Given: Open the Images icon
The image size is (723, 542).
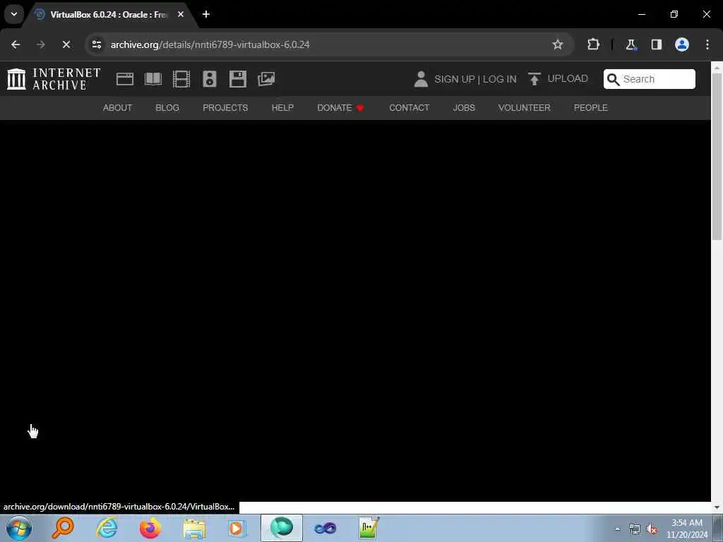Looking at the screenshot, I should [266, 79].
